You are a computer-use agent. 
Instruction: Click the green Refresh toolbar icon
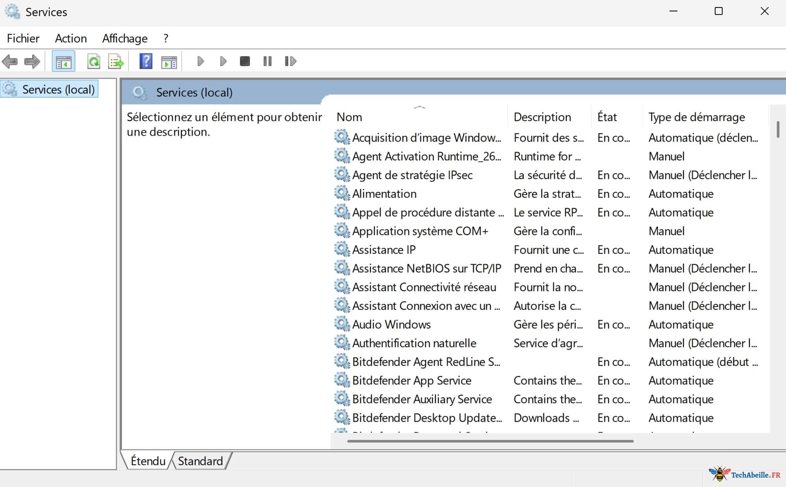coord(94,62)
